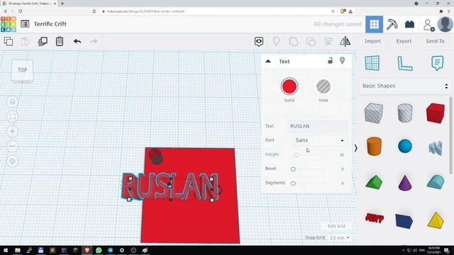Delete selection with trash icon

click(x=60, y=41)
